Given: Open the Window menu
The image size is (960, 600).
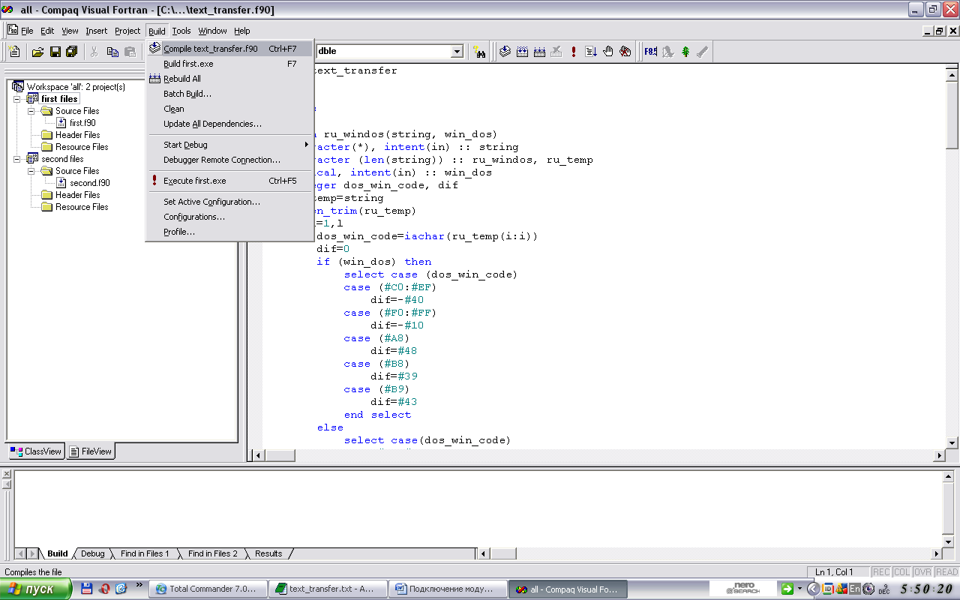Looking at the screenshot, I should click(212, 31).
